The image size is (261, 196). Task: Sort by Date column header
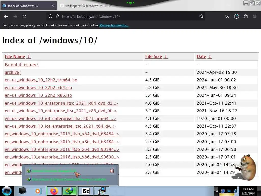[x=204, y=56]
